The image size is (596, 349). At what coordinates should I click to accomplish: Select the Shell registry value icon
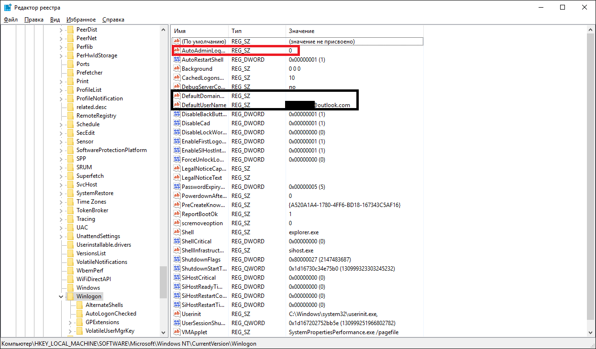[177, 232]
